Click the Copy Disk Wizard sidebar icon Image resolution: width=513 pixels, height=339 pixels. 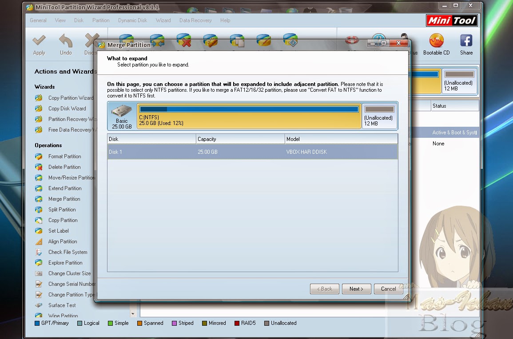point(39,108)
